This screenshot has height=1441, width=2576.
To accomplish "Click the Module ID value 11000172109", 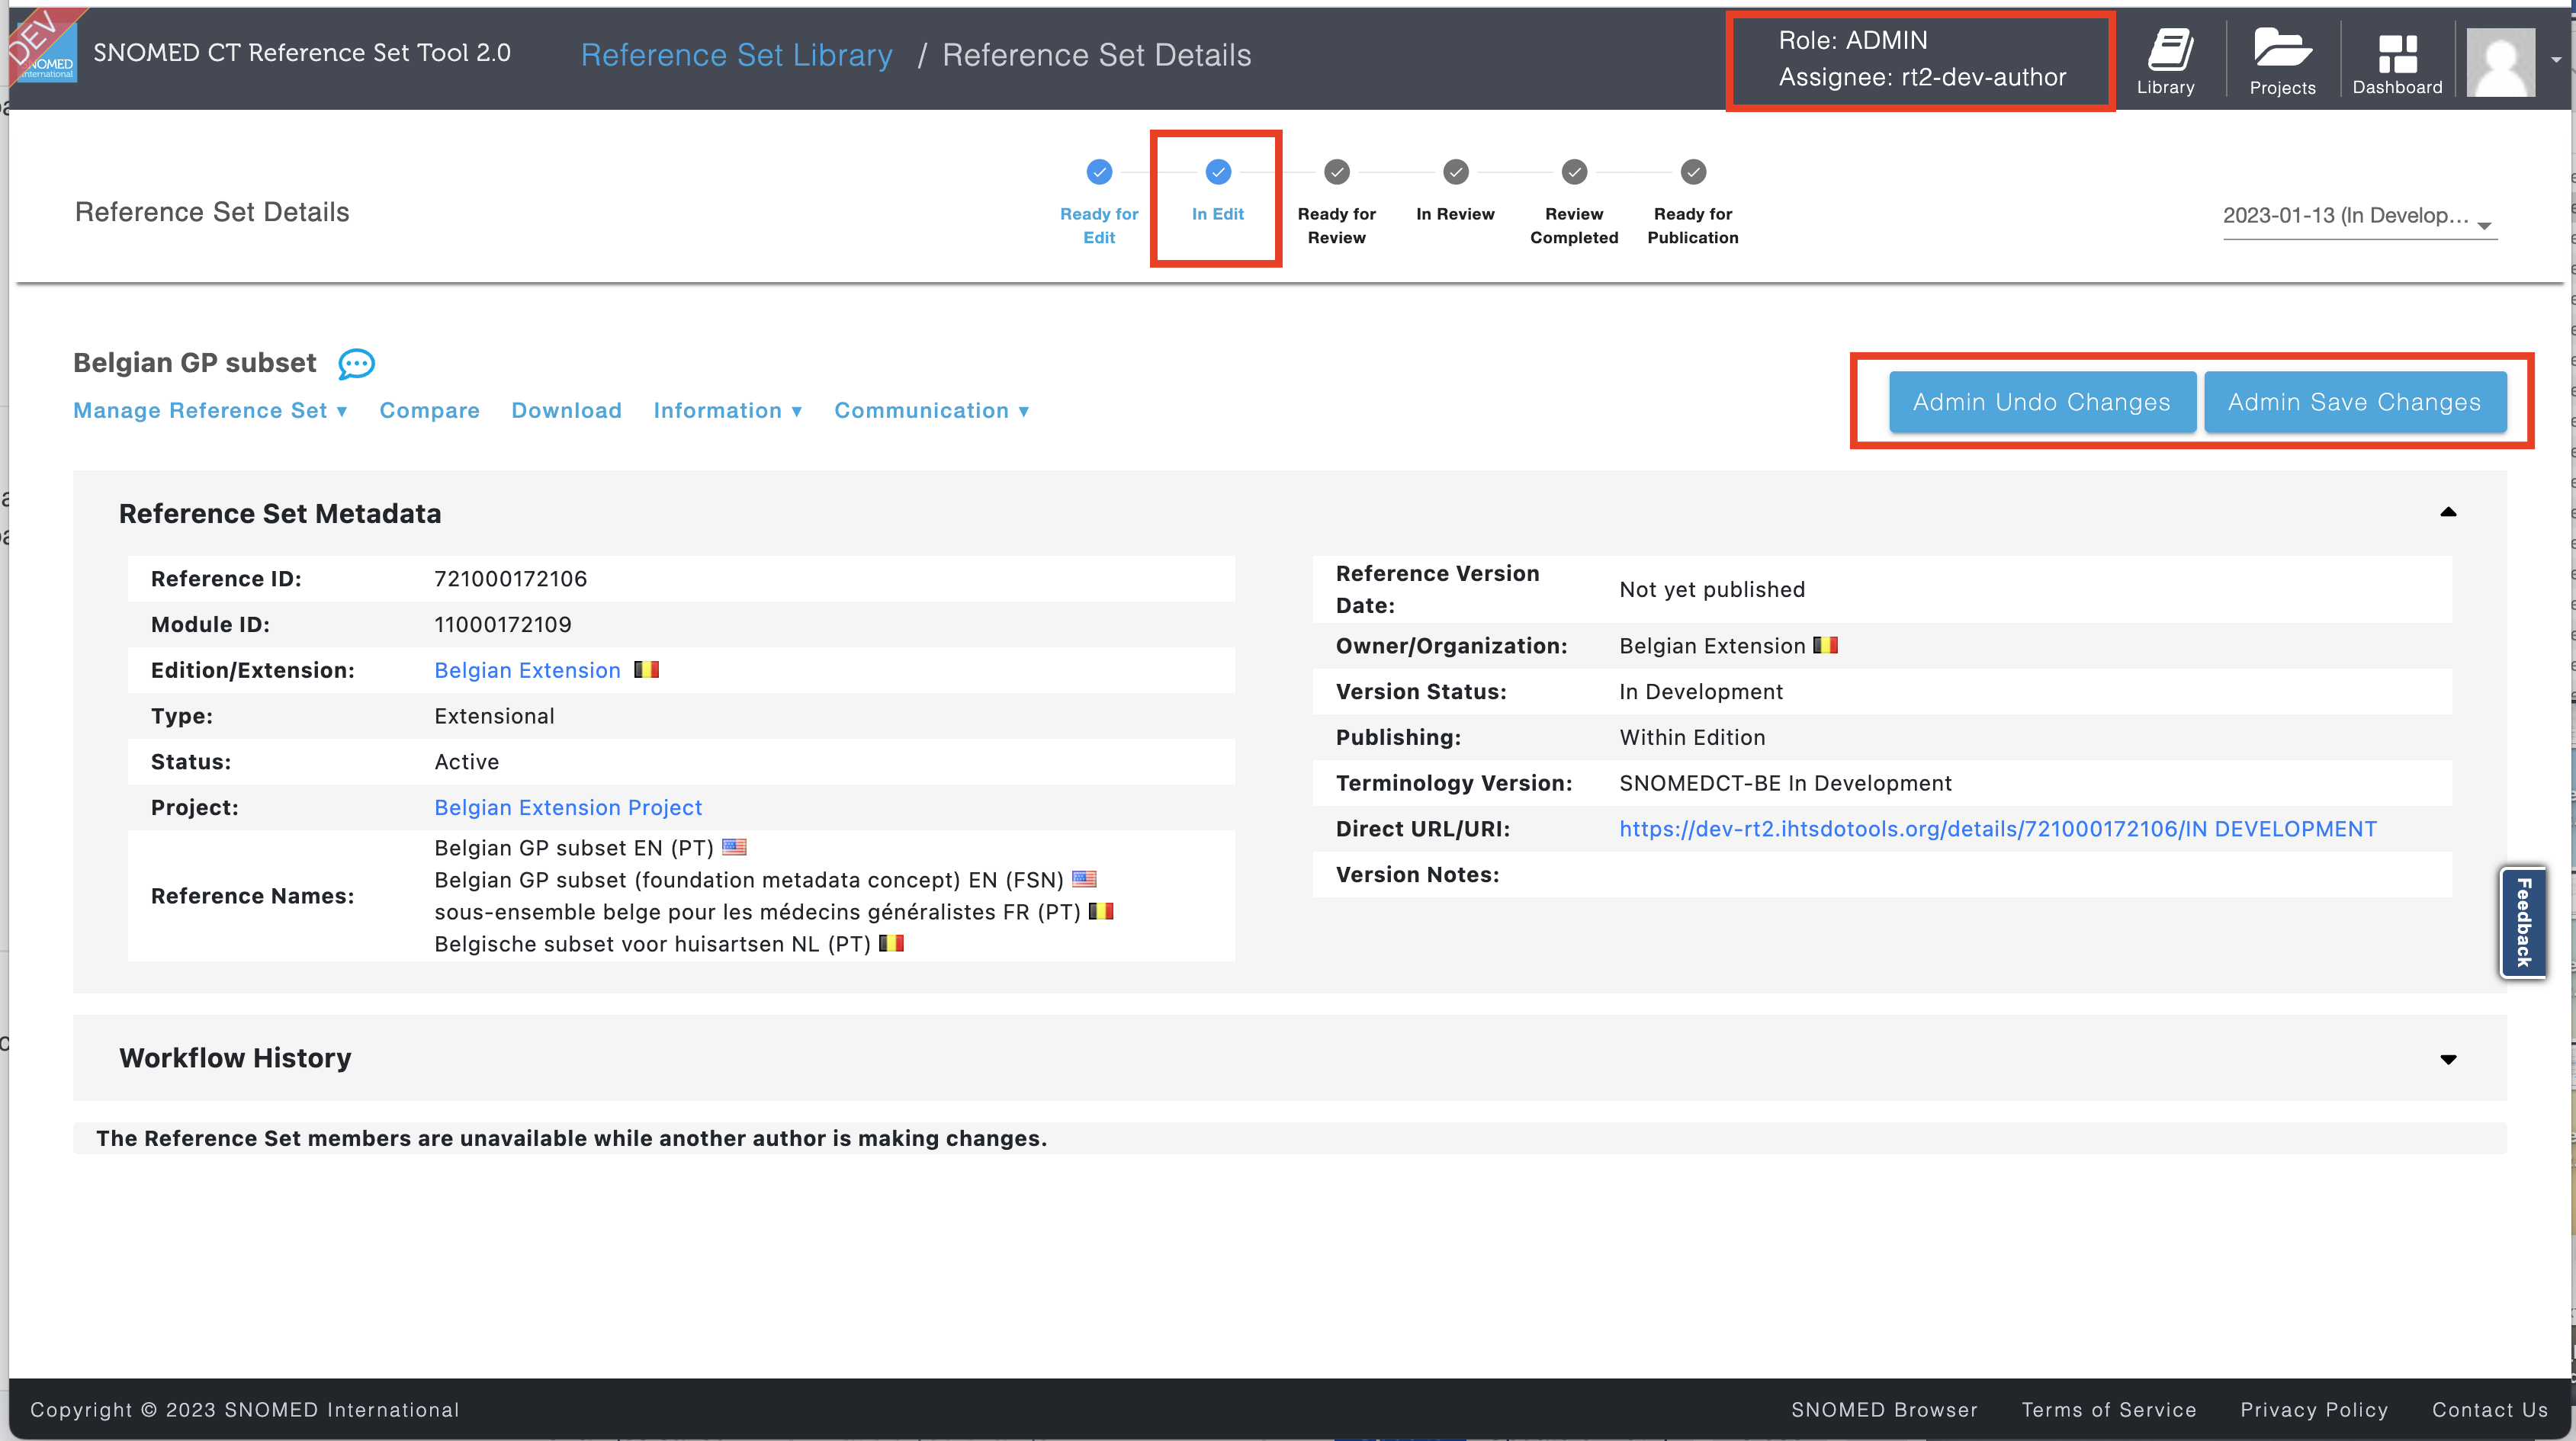I will (x=503, y=625).
